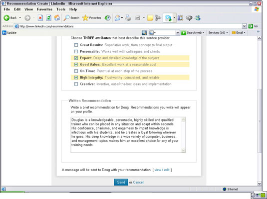Uncheck the Good Value attribute
This screenshot has width=267, height=199.
pyautogui.click(x=76, y=64)
